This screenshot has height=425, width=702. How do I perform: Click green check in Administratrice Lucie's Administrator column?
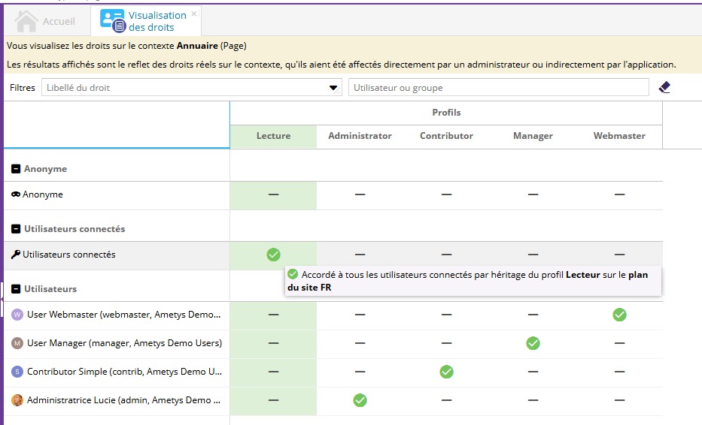pyautogui.click(x=360, y=400)
